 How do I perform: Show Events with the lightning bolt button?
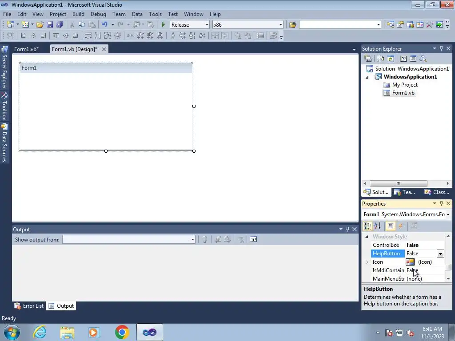tap(401, 226)
